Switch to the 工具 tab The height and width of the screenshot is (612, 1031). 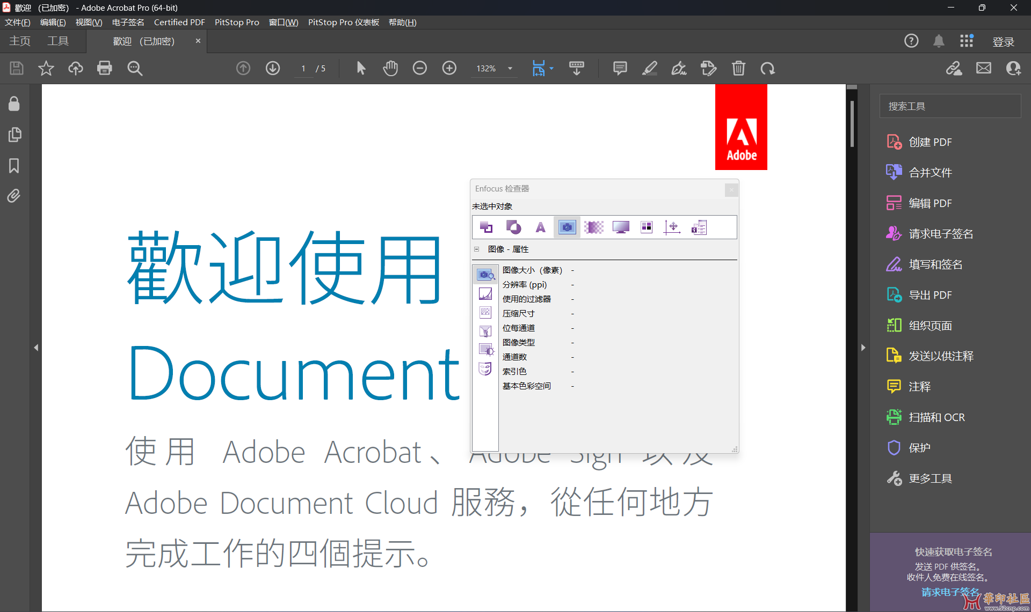(x=58, y=41)
